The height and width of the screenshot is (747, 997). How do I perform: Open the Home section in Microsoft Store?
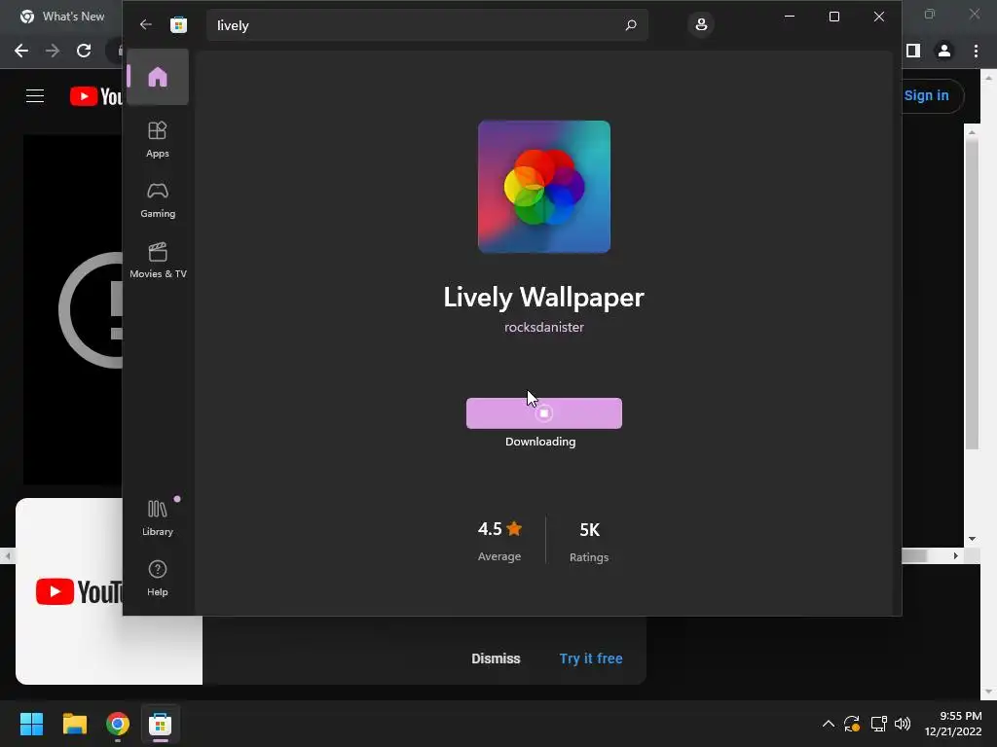[158, 77]
